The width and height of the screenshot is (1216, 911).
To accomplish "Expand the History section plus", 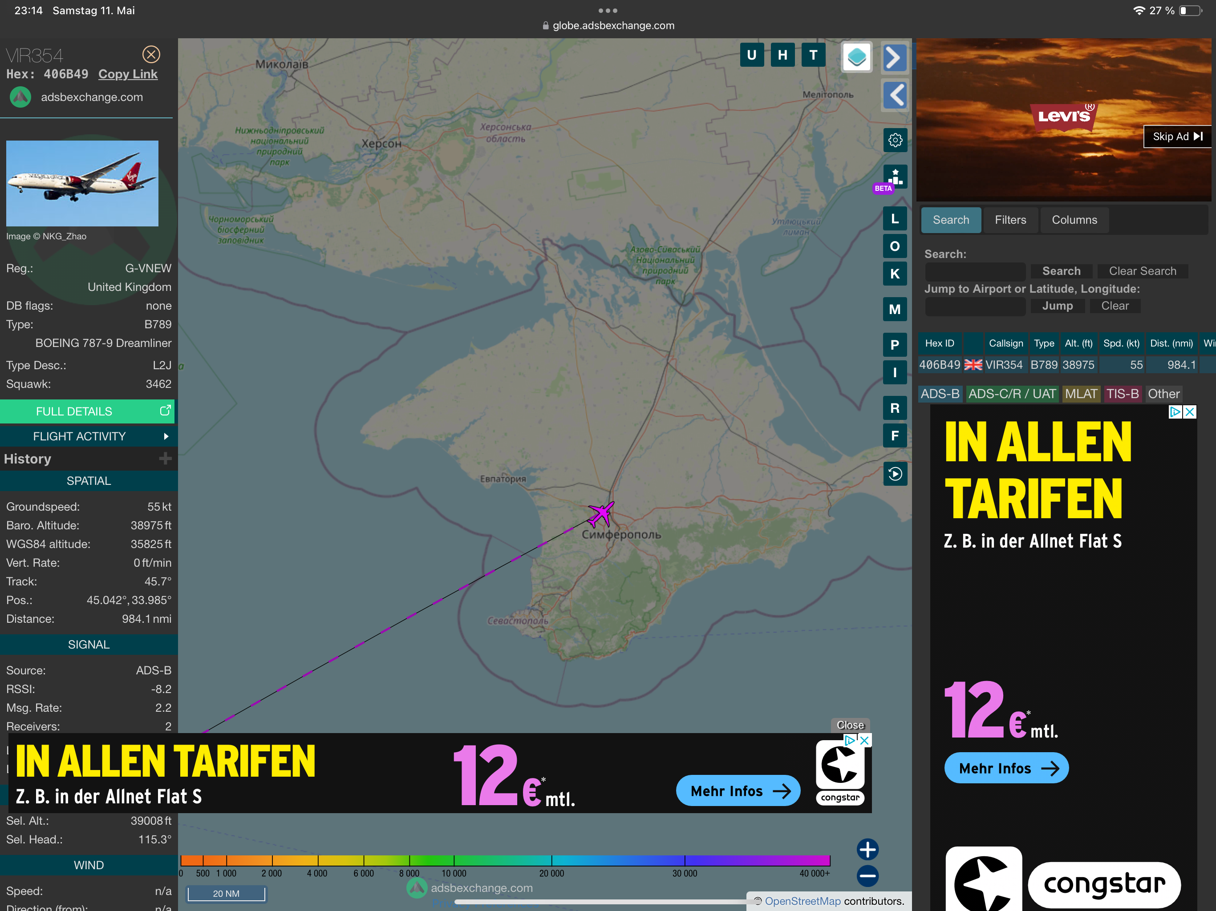I will 165,458.
